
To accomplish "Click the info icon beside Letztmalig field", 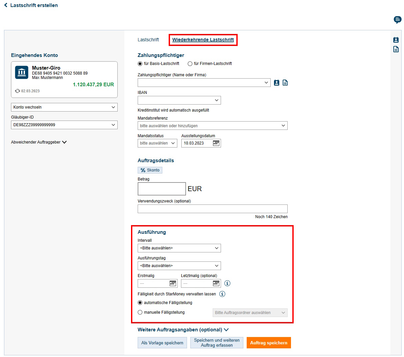I will pos(227,283).
